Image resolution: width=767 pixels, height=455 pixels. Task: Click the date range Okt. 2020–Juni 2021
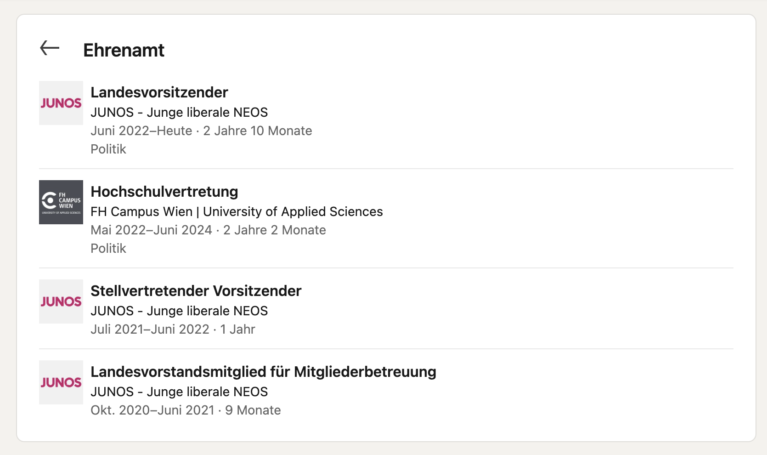coord(152,410)
